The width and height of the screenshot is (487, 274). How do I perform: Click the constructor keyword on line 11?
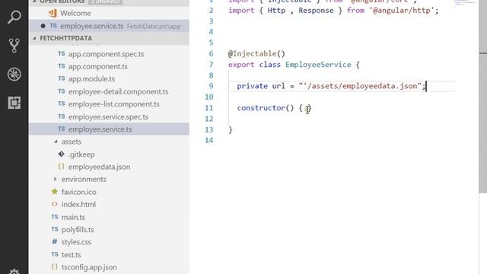[261, 108]
